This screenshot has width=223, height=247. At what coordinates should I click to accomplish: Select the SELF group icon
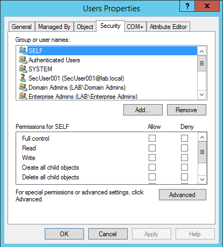[23, 50]
